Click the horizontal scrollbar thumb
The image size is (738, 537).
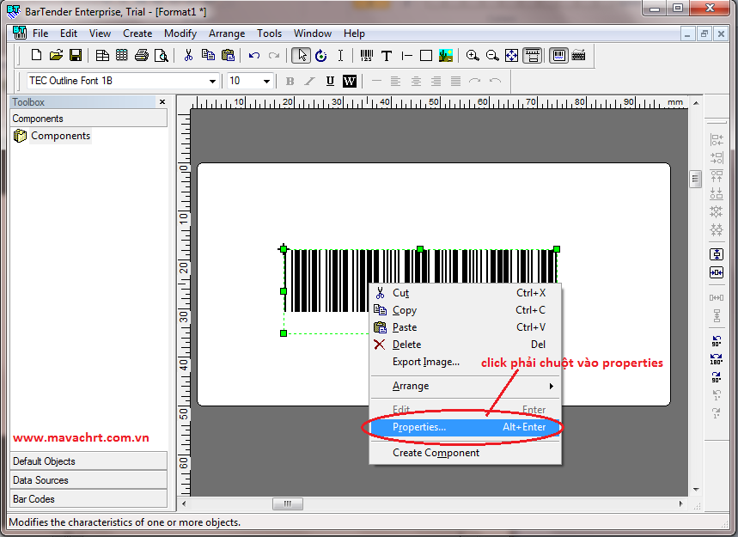pyautogui.click(x=288, y=503)
